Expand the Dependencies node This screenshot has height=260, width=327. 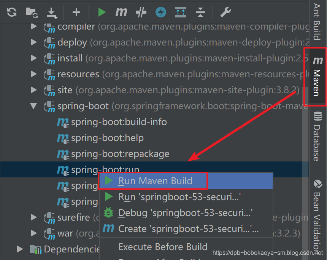[20, 249]
